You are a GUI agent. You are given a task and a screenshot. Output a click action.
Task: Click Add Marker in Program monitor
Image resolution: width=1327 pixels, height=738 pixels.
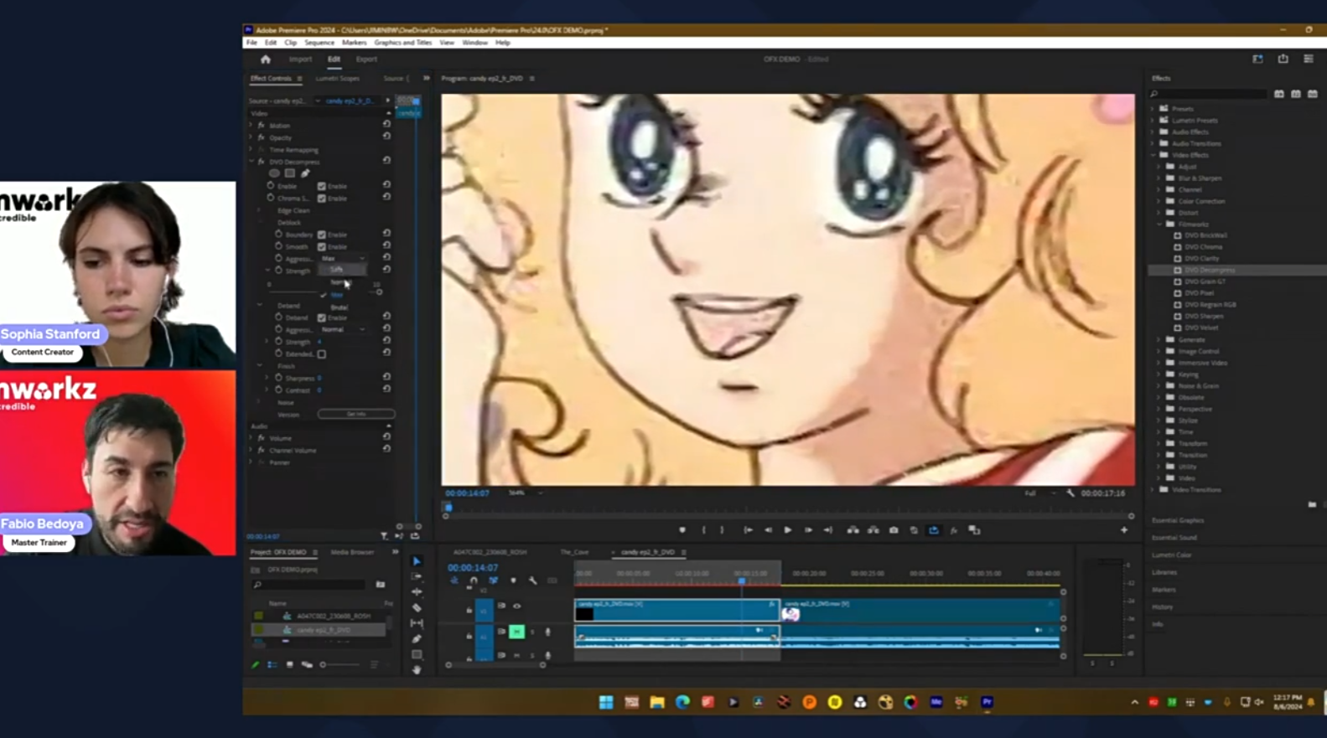(682, 530)
